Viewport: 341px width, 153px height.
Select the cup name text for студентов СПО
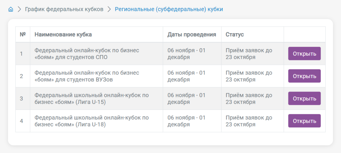[87, 54]
